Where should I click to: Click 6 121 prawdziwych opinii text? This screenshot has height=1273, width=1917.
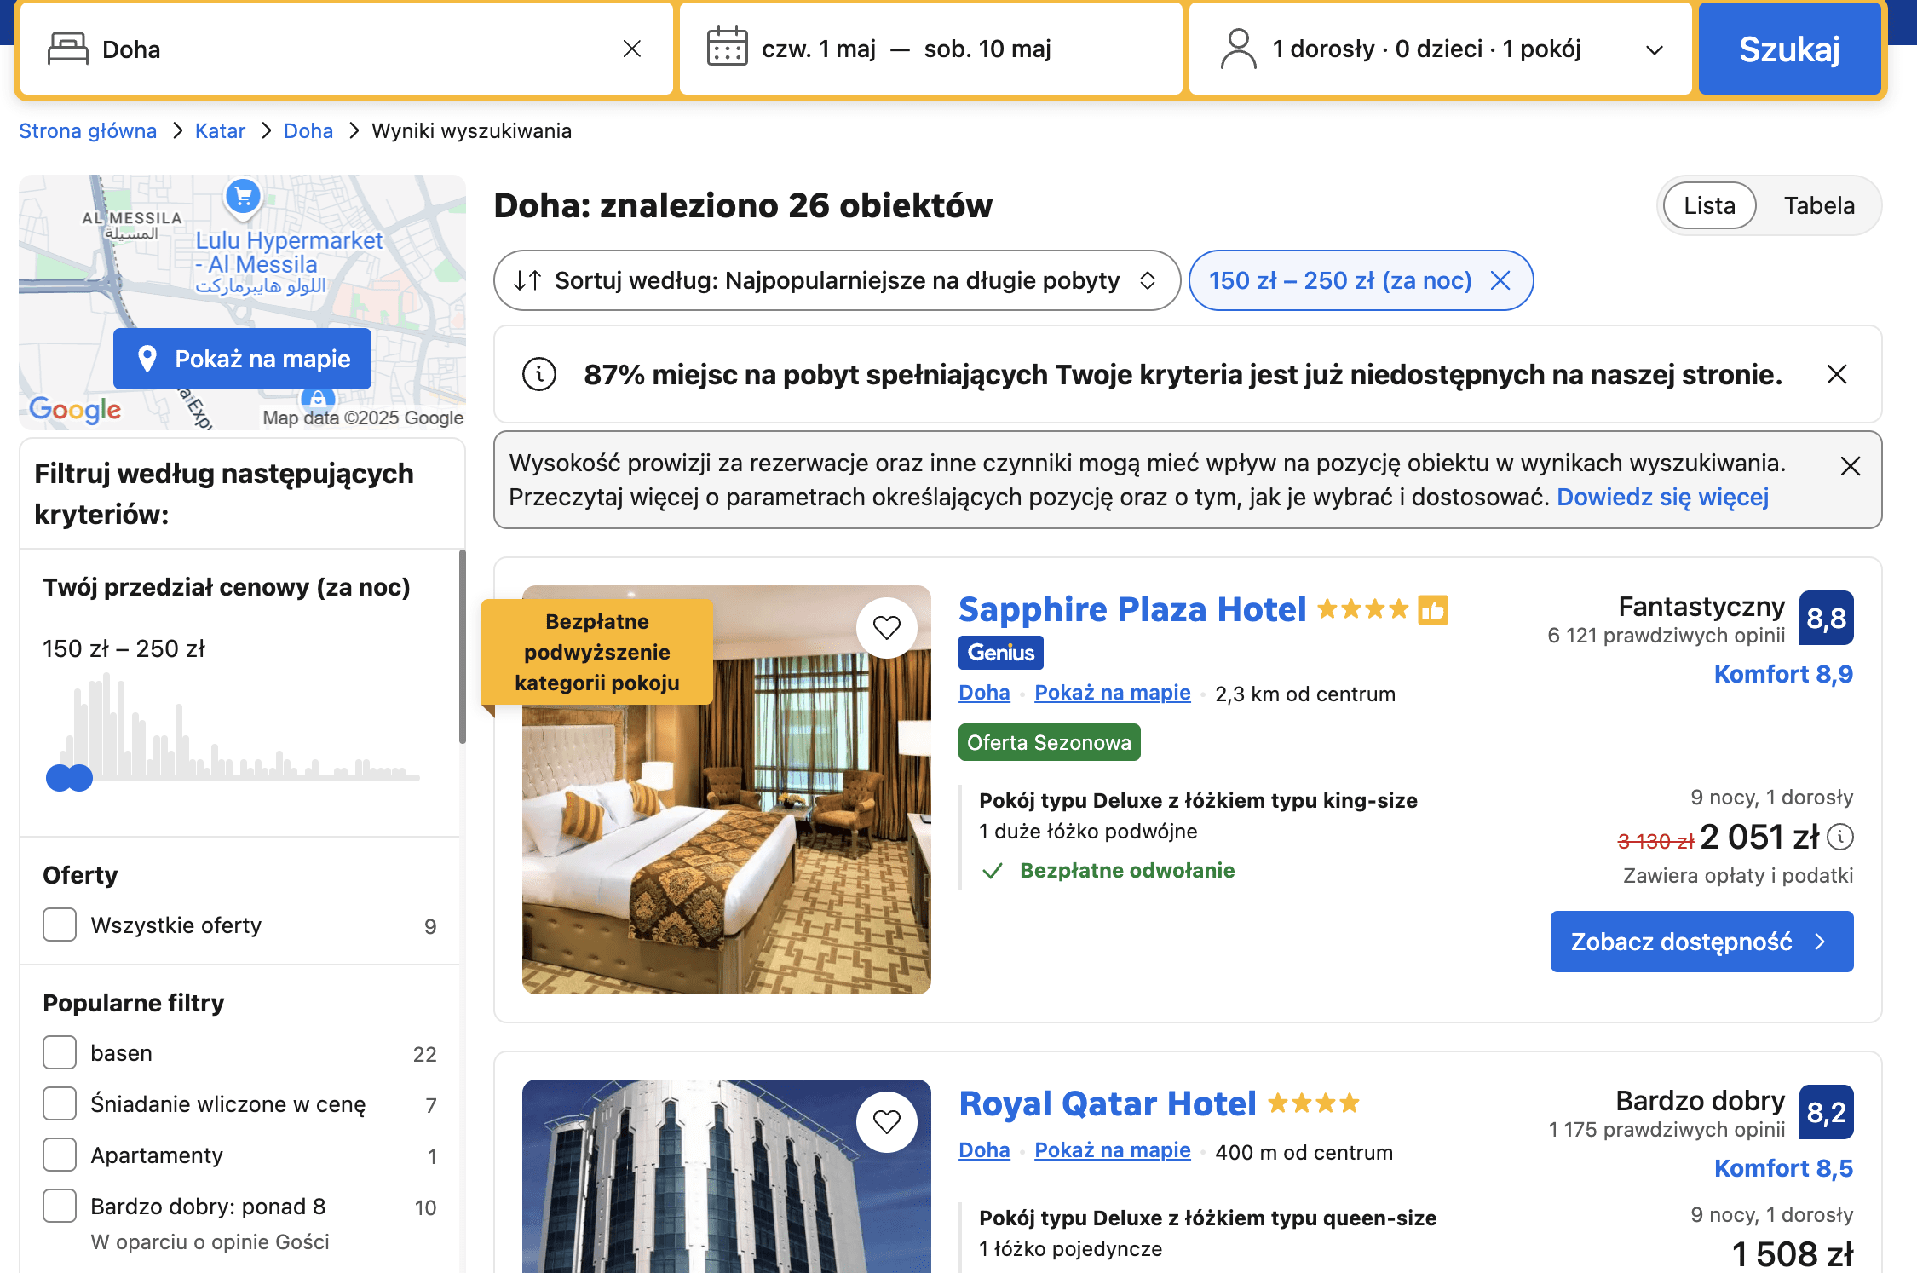(x=1666, y=636)
